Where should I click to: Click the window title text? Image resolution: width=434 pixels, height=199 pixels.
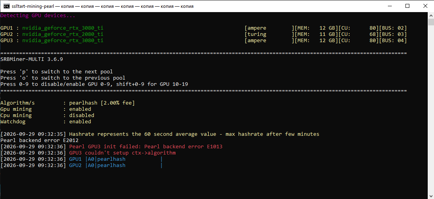(103, 6)
